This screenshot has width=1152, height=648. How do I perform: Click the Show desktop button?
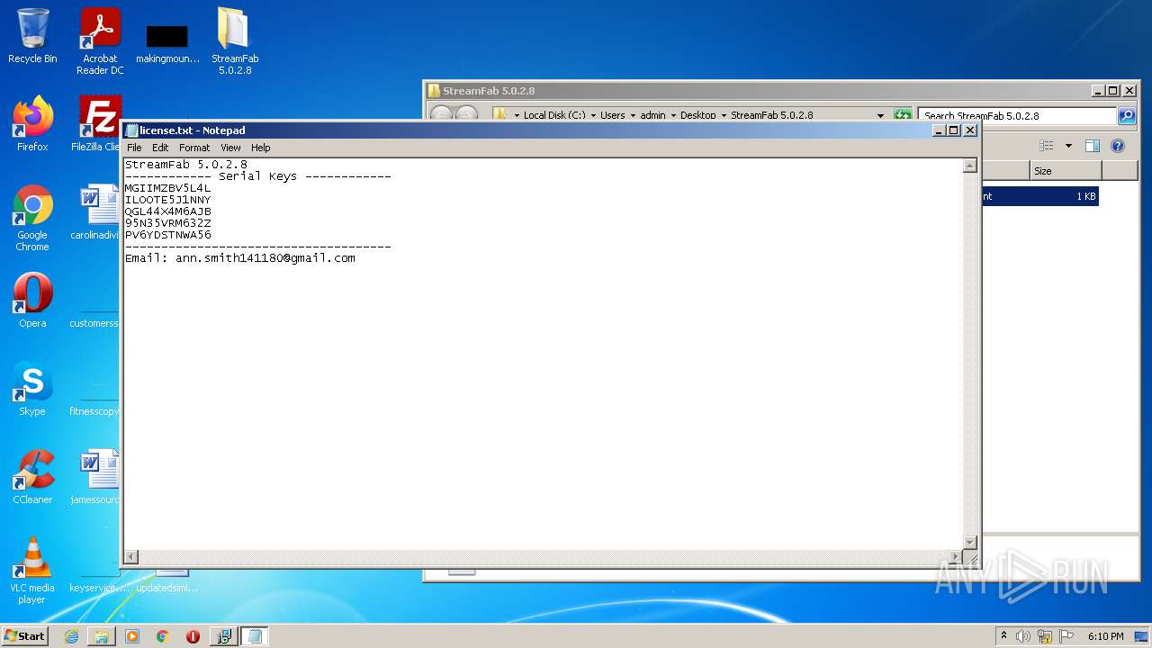tap(1143, 636)
